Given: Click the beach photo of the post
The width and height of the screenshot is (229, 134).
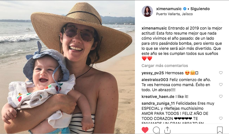Looking at the screenshot, I should pyautogui.click(x=67, y=67).
